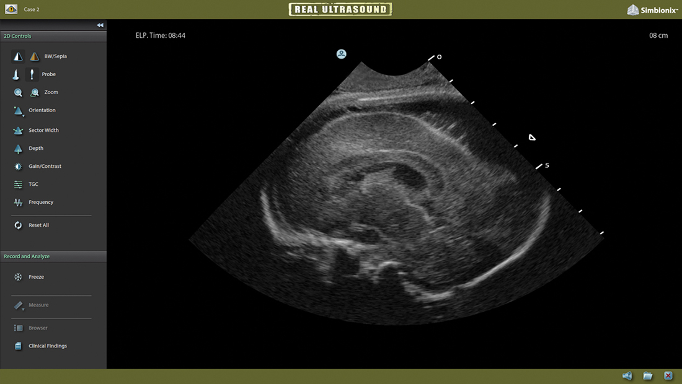Click Reset All button
This screenshot has height=384, width=682.
pos(32,225)
